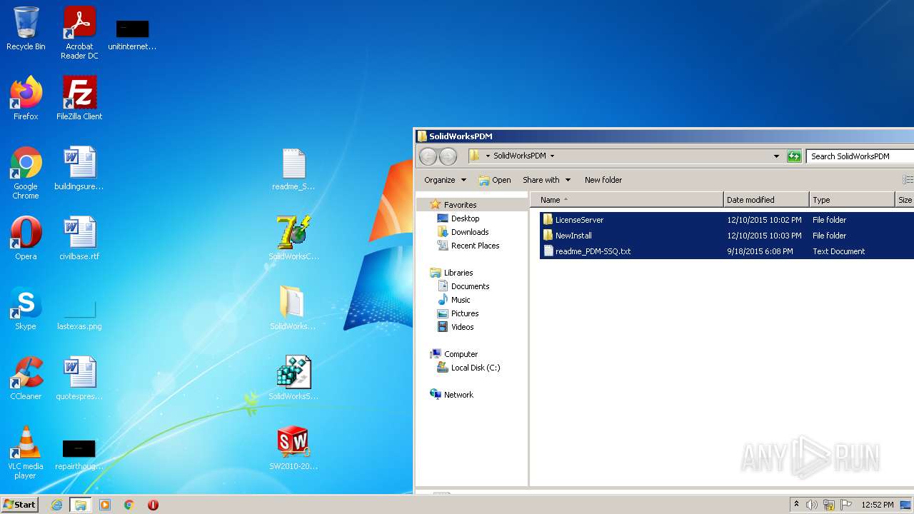This screenshot has height=514, width=914.
Task: Open Local Disk (C:) in navigation pane
Action: pyautogui.click(x=476, y=368)
